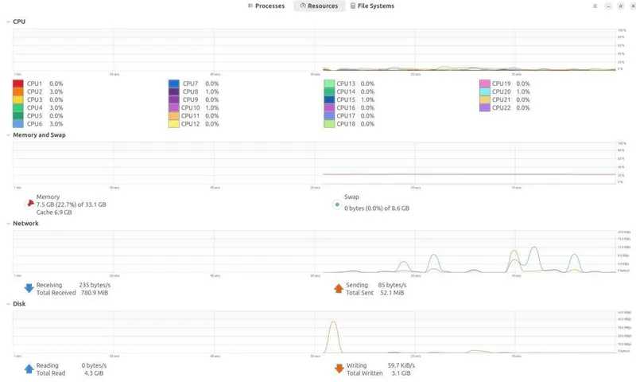Click the '3.1 GiB' total written value
The image size is (636, 382).
point(401,373)
